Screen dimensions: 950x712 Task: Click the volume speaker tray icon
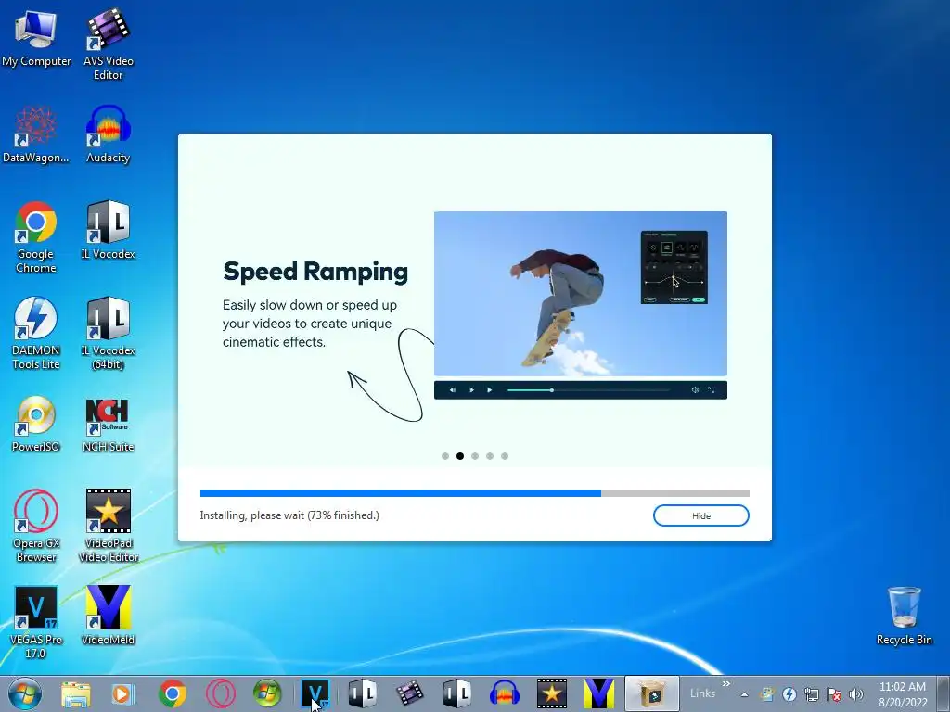pyautogui.click(x=855, y=694)
